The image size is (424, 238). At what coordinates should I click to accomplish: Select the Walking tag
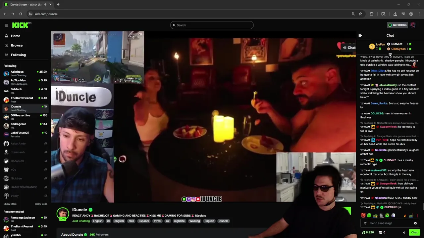coord(194,221)
